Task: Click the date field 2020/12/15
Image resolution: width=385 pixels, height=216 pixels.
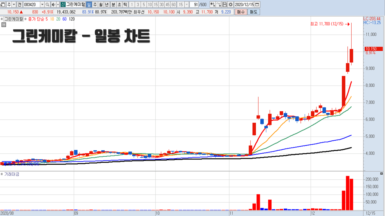Action: coord(244,4)
